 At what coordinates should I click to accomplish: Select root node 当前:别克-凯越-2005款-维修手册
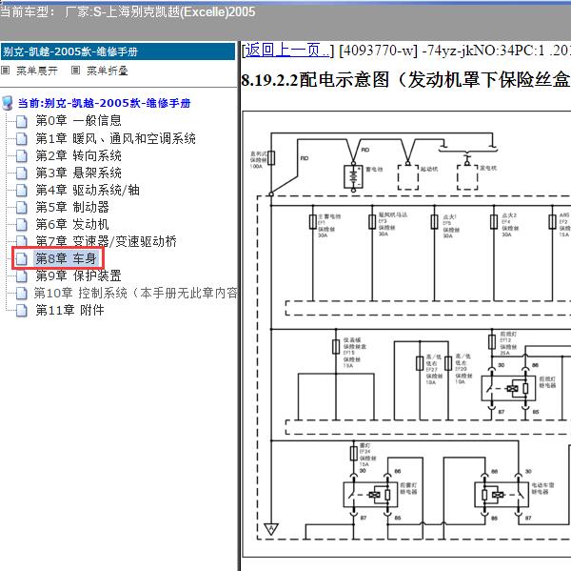click(104, 103)
